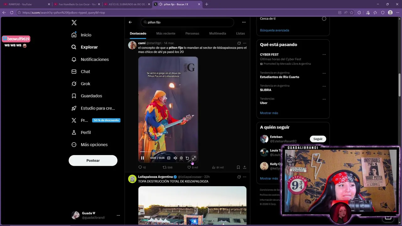Open Notificaciones in the sidebar
This screenshot has width=402, height=226.
coord(90,59)
